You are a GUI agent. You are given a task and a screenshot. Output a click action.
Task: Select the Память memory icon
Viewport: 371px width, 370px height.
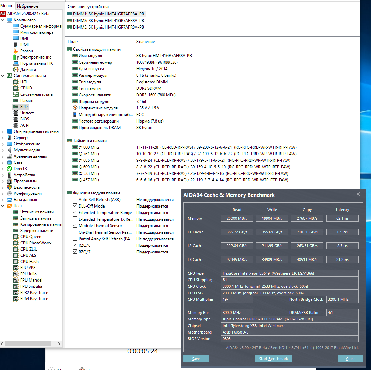[16, 101]
